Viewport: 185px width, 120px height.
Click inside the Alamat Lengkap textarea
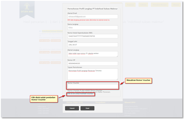click(92, 54)
